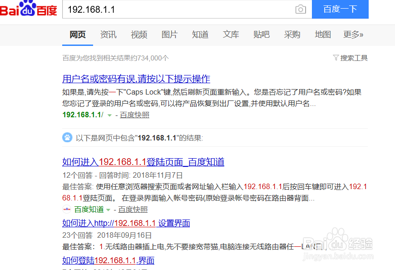This screenshot has height=270, width=395.
Task: Expand the dropdown arrow after 192.168.1.1/
Action: [109, 115]
